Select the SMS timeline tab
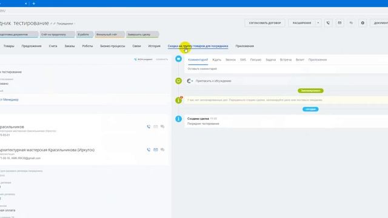The width and height of the screenshot is (388, 218). pyautogui.click(x=242, y=59)
